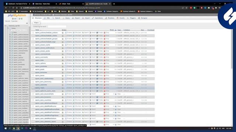Check the actionscheduler_claims table row checkbox
The width and height of the screenshot is (236, 132).
pyautogui.click(x=33, y=36)
